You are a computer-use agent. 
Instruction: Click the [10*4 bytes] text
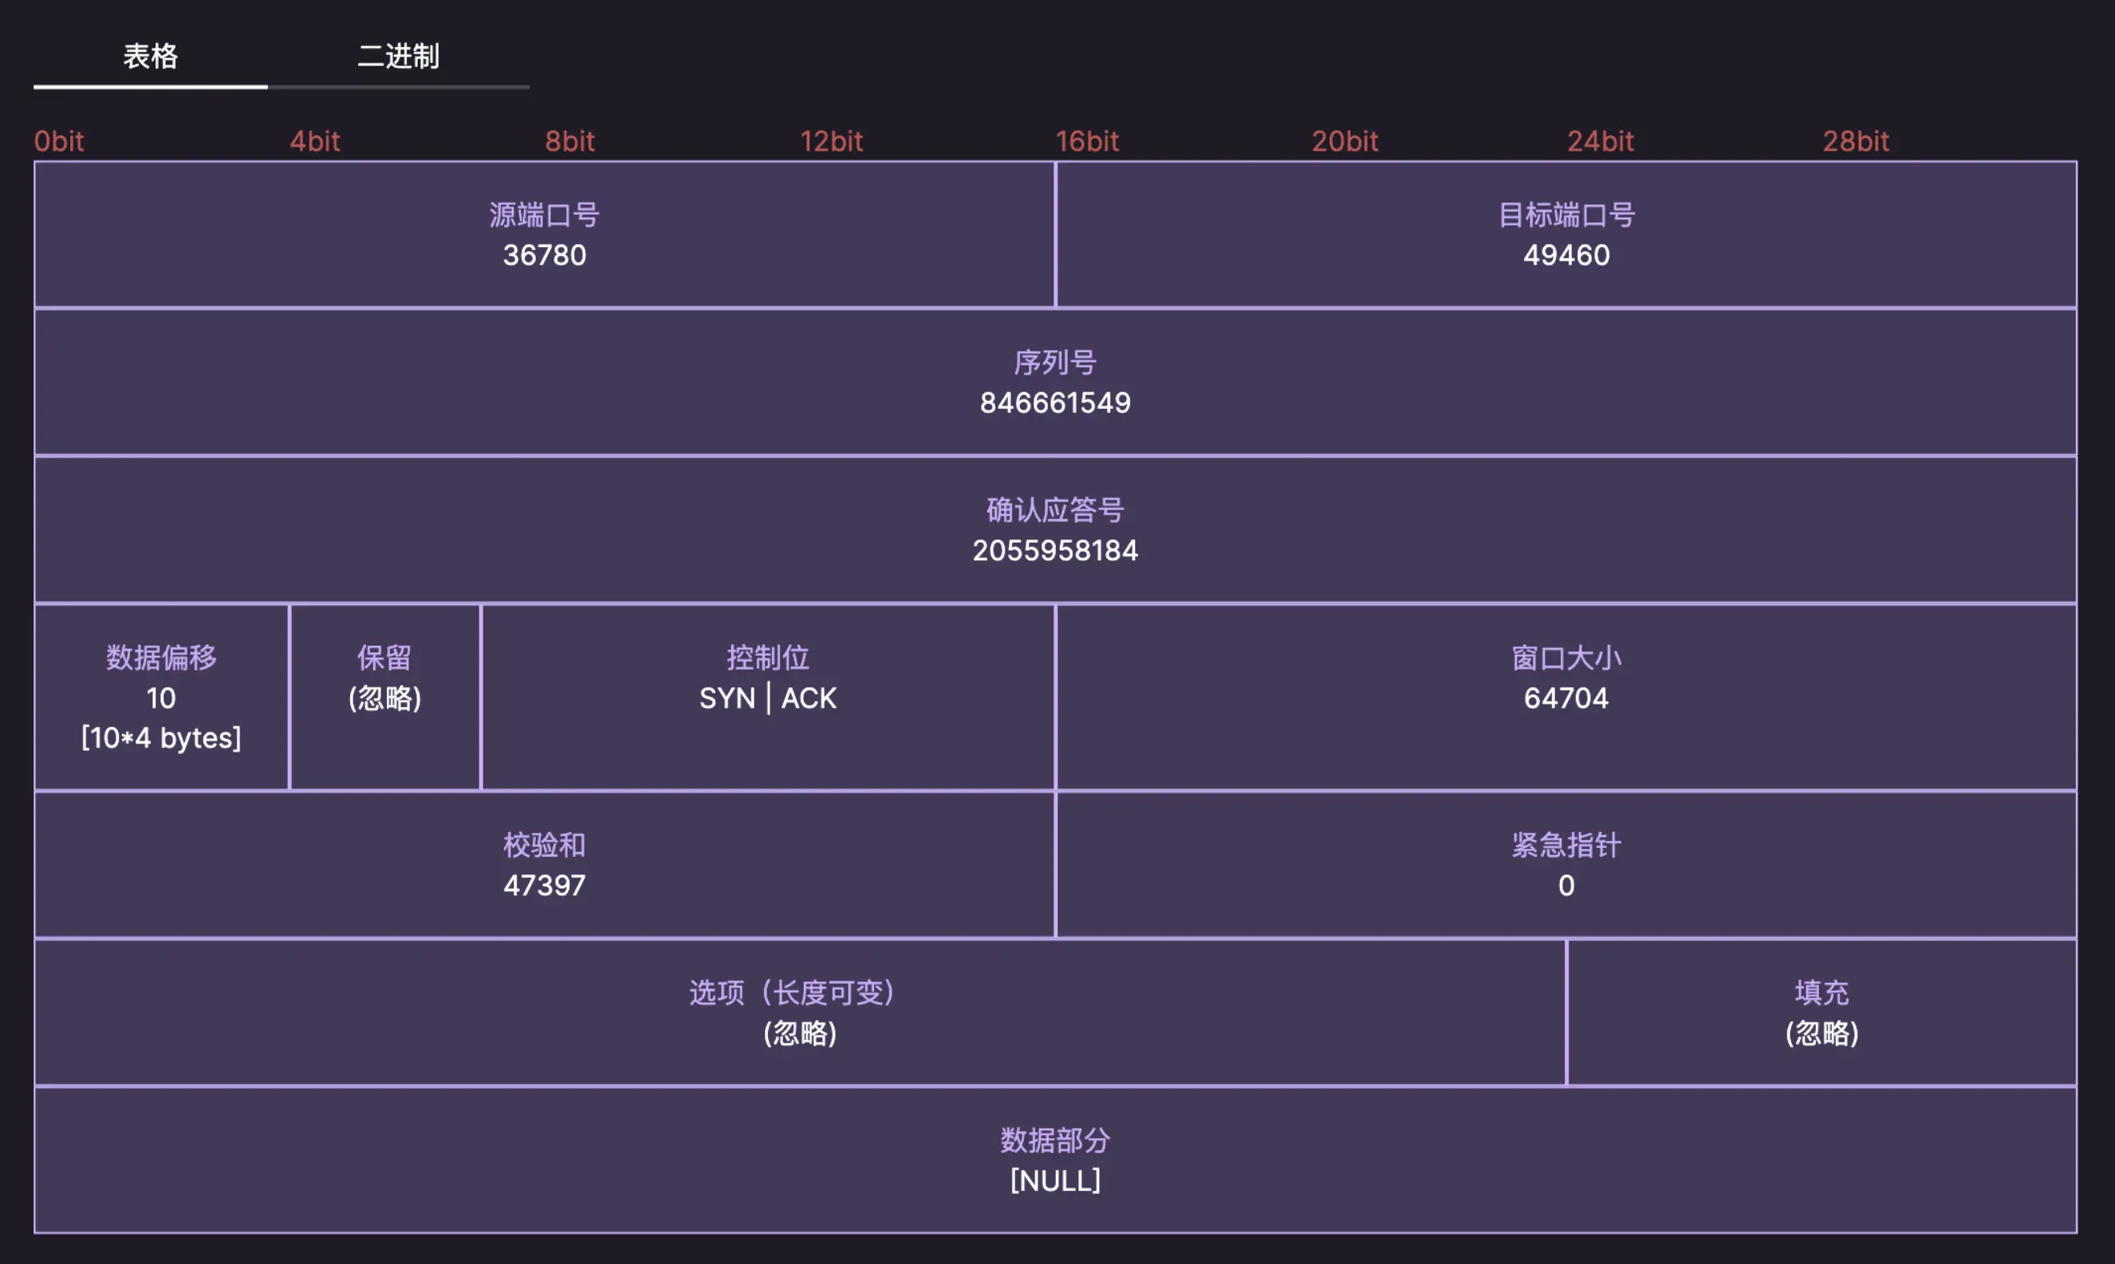tap(161, 738)
